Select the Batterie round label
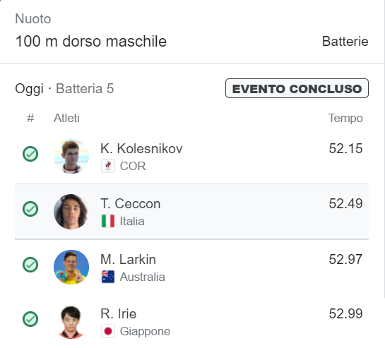 (x=345, y=41)
